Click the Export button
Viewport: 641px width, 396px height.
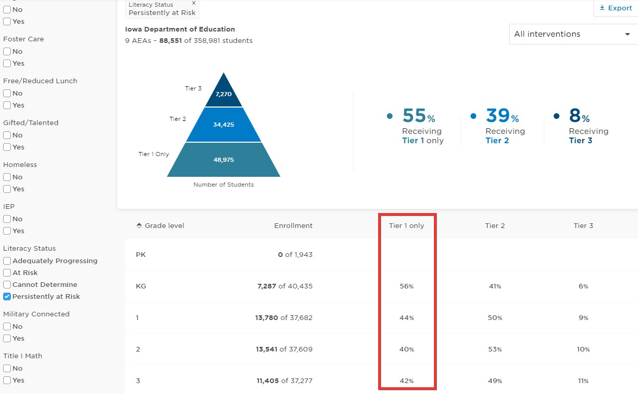coord(616,8)
